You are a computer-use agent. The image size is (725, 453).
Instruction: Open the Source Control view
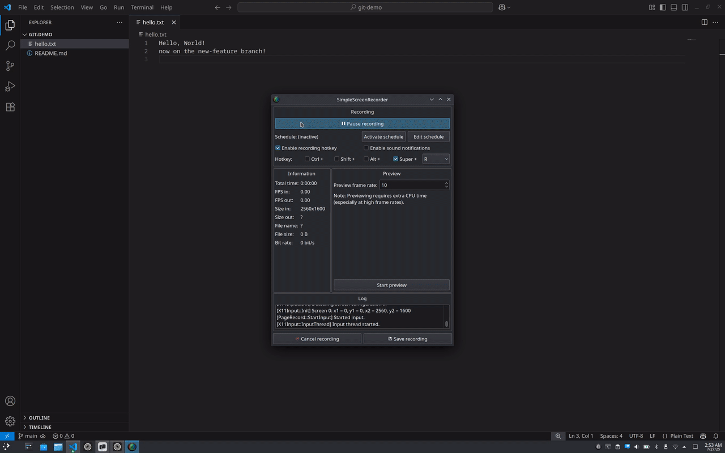point(10,66)
